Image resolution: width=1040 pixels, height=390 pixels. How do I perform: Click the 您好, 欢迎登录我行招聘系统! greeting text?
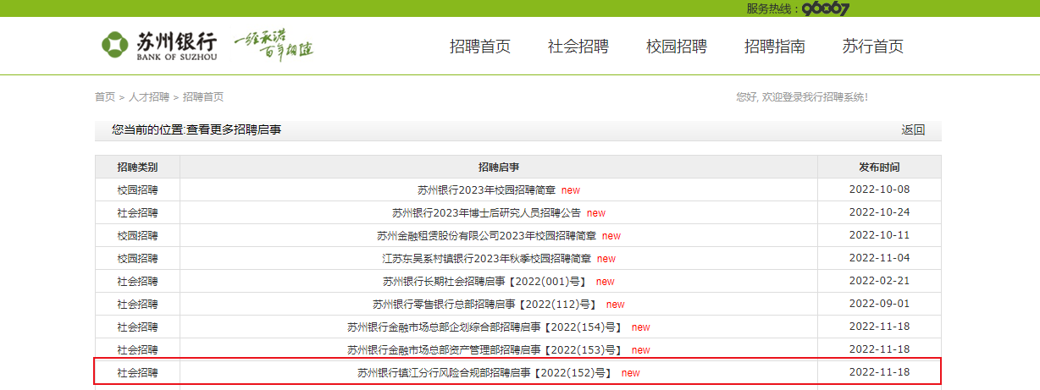(802, 97)
